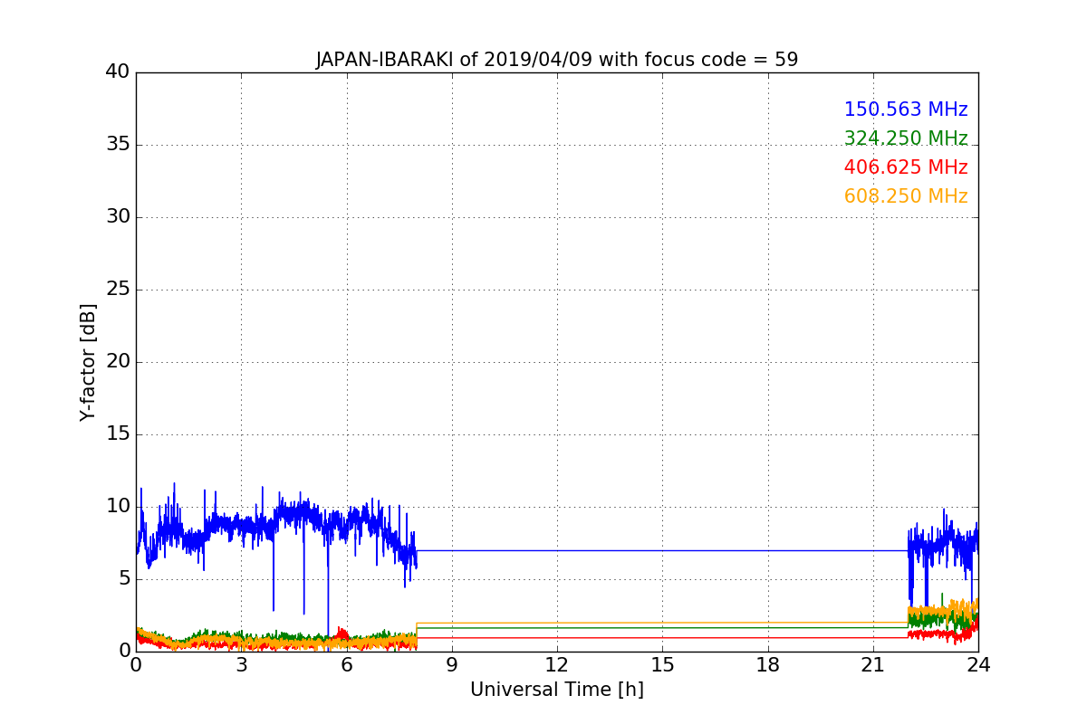Click the x-axis tick label 6

tap(346, 665)
